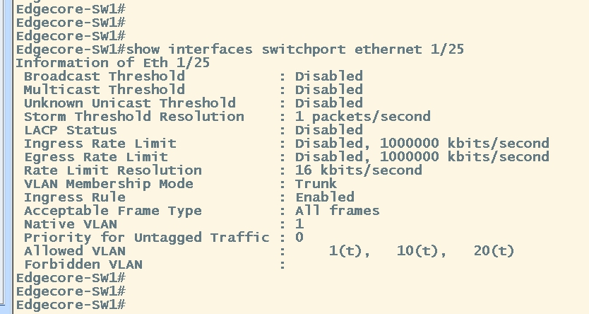
Task: Click the last Edgecore-SW1# prompt line
Action: (x=71, y=305)
